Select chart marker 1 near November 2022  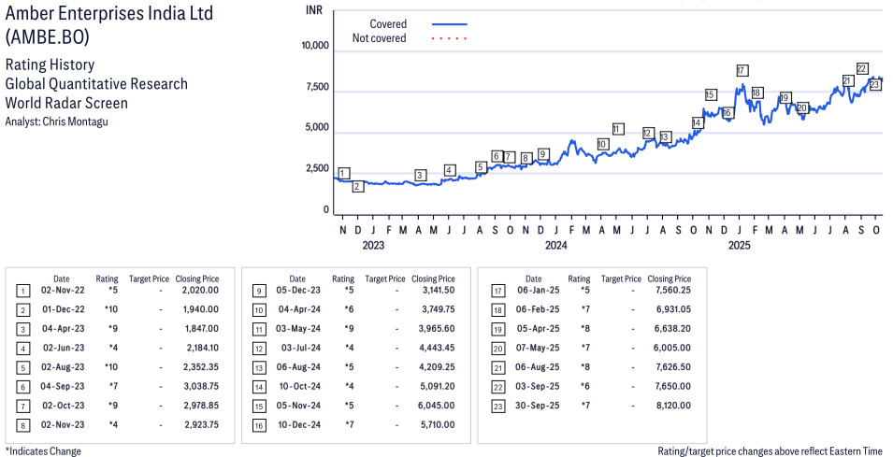pos(343,173)
